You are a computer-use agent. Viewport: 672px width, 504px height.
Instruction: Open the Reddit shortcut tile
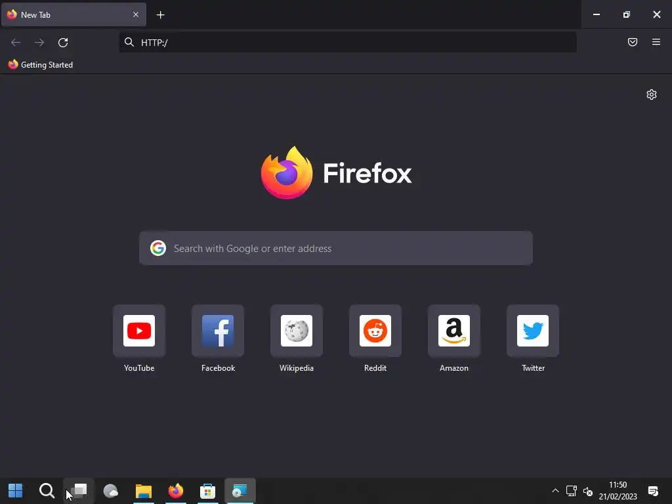(375, 331)
